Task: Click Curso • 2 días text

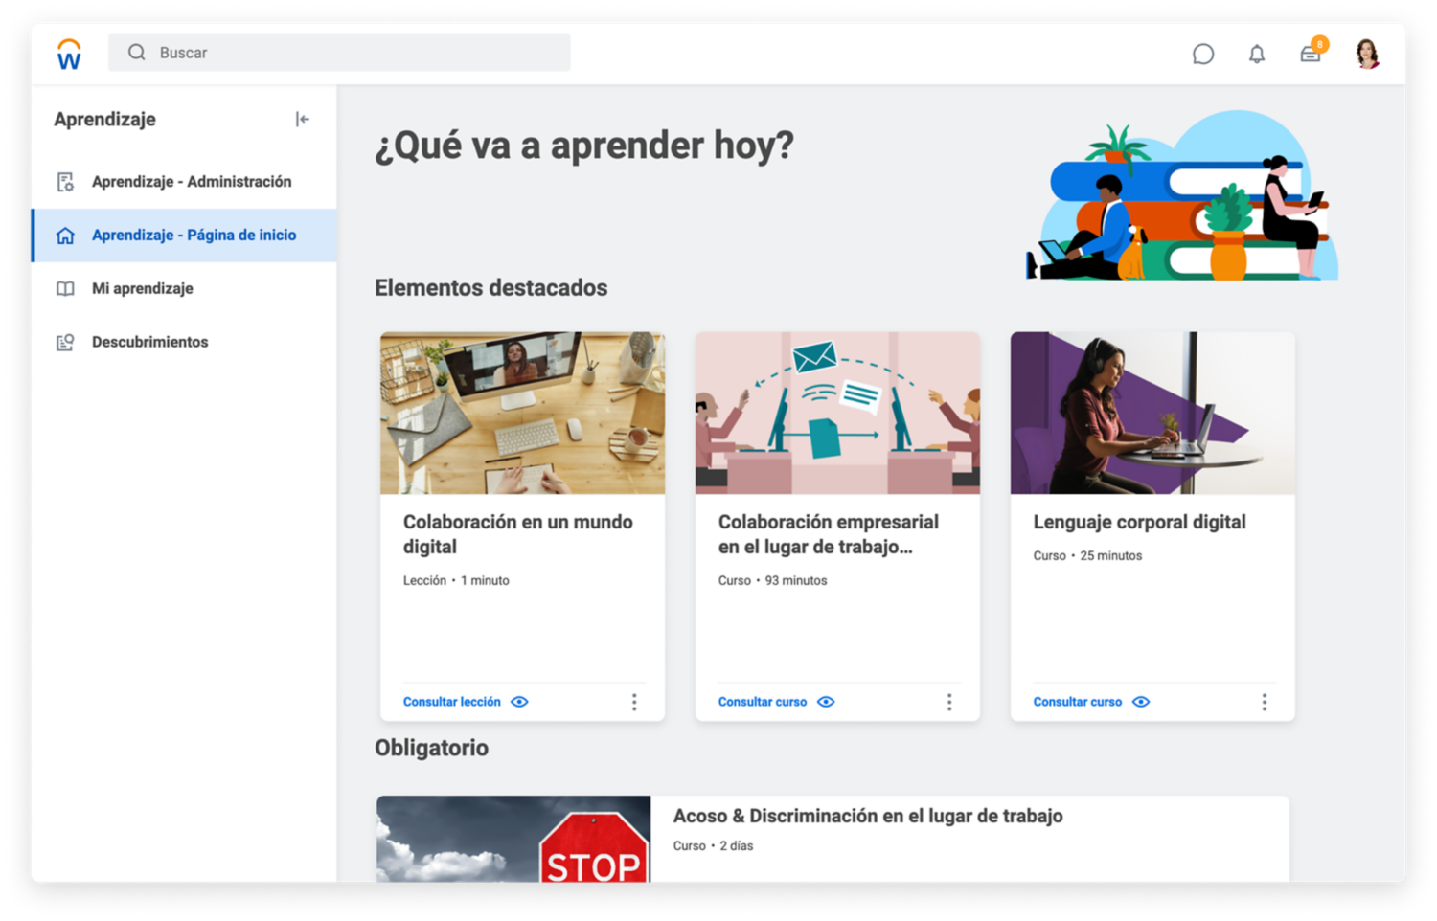Action: click(x=713, y=846)
